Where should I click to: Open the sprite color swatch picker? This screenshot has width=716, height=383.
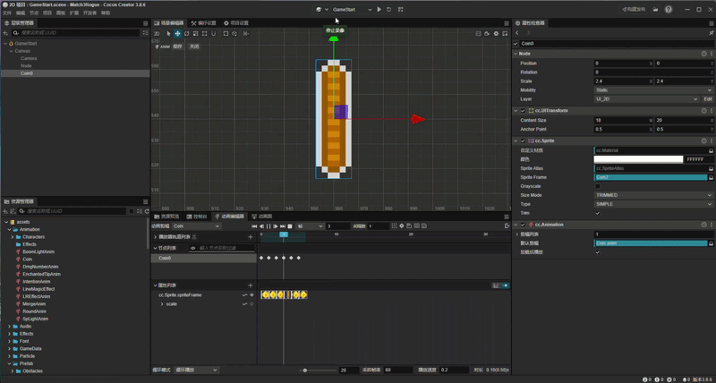point(638,159)
